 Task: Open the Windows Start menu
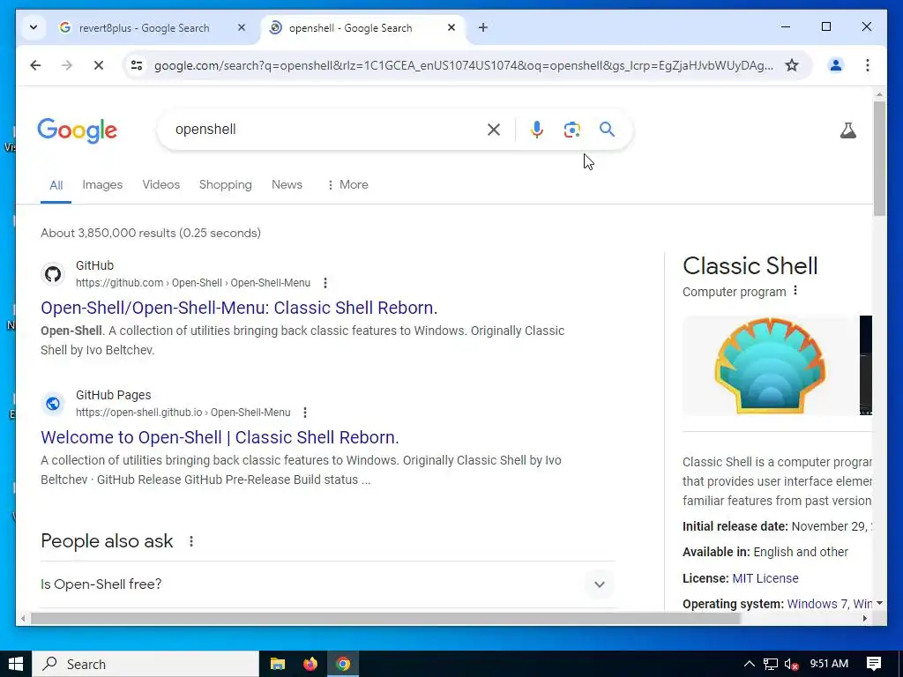coord(16,664)
